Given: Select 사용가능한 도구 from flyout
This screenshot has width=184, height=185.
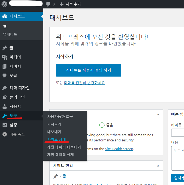Looking at the screenshot, I should click(60, 117).
